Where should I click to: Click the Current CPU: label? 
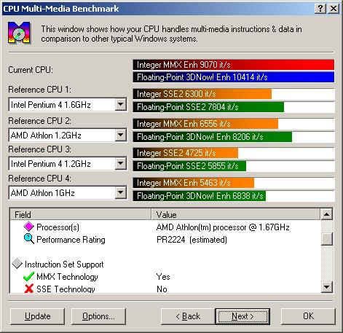click(31, 70)
